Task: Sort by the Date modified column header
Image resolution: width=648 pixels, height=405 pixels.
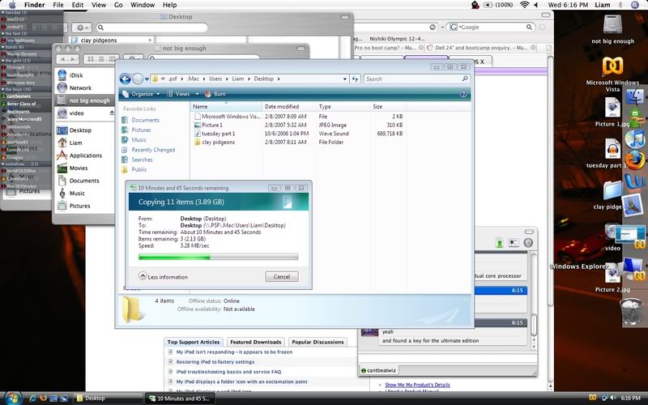Action: click(x=288, y=107)
